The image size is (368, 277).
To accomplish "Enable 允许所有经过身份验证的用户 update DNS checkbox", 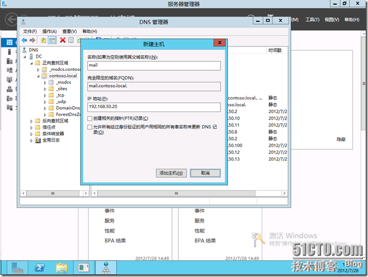I will pos(90,127).
